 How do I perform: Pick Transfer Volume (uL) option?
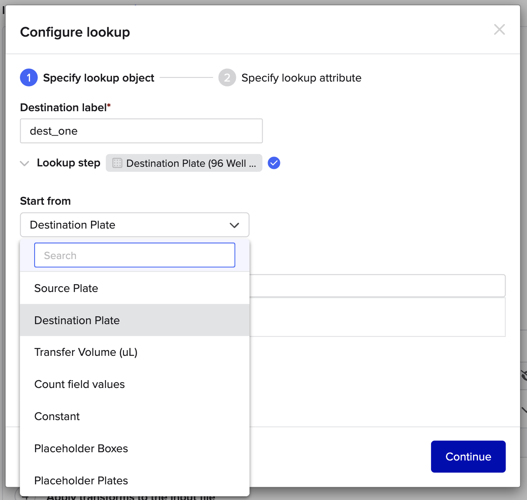pos(86,353)
